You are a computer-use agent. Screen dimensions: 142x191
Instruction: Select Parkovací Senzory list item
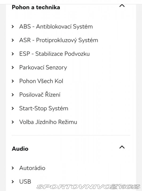point(43,67)
